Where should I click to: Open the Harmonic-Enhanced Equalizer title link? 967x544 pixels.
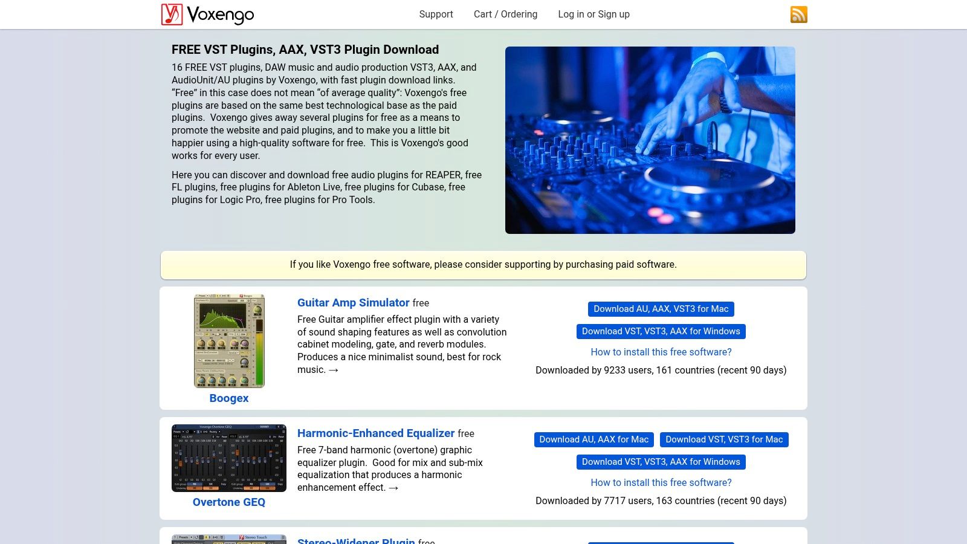376,433
